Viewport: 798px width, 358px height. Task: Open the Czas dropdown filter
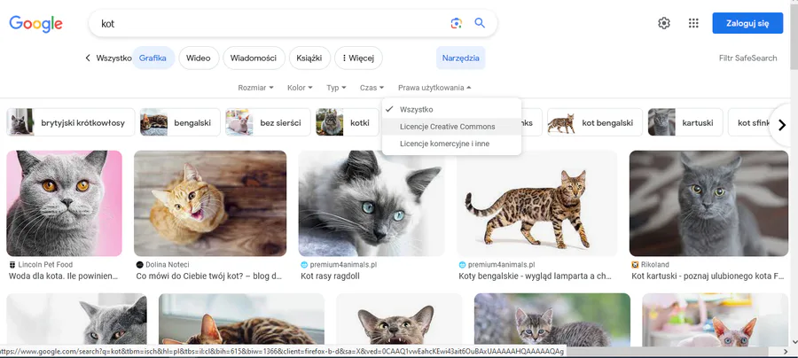[x=372, y=88]
